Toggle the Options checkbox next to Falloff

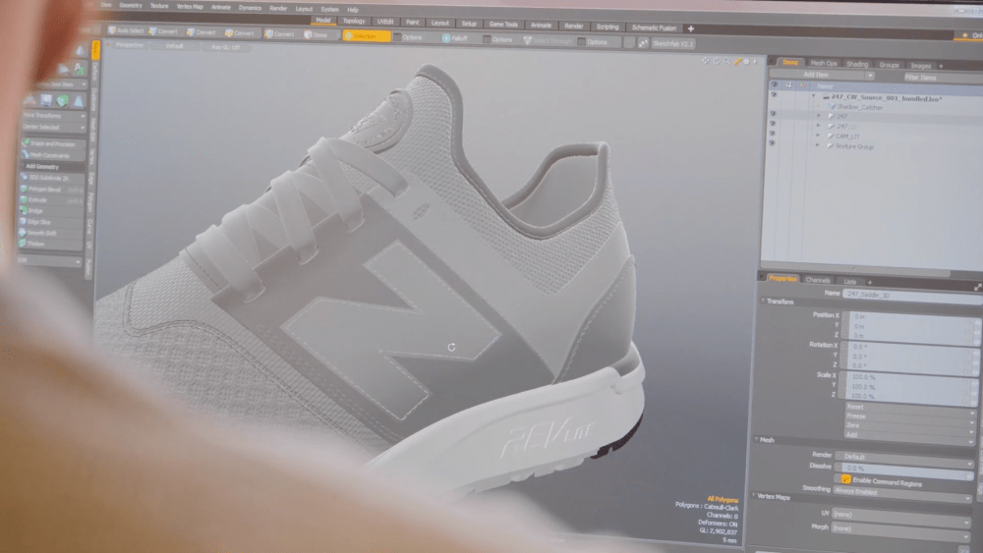(487, 39)
